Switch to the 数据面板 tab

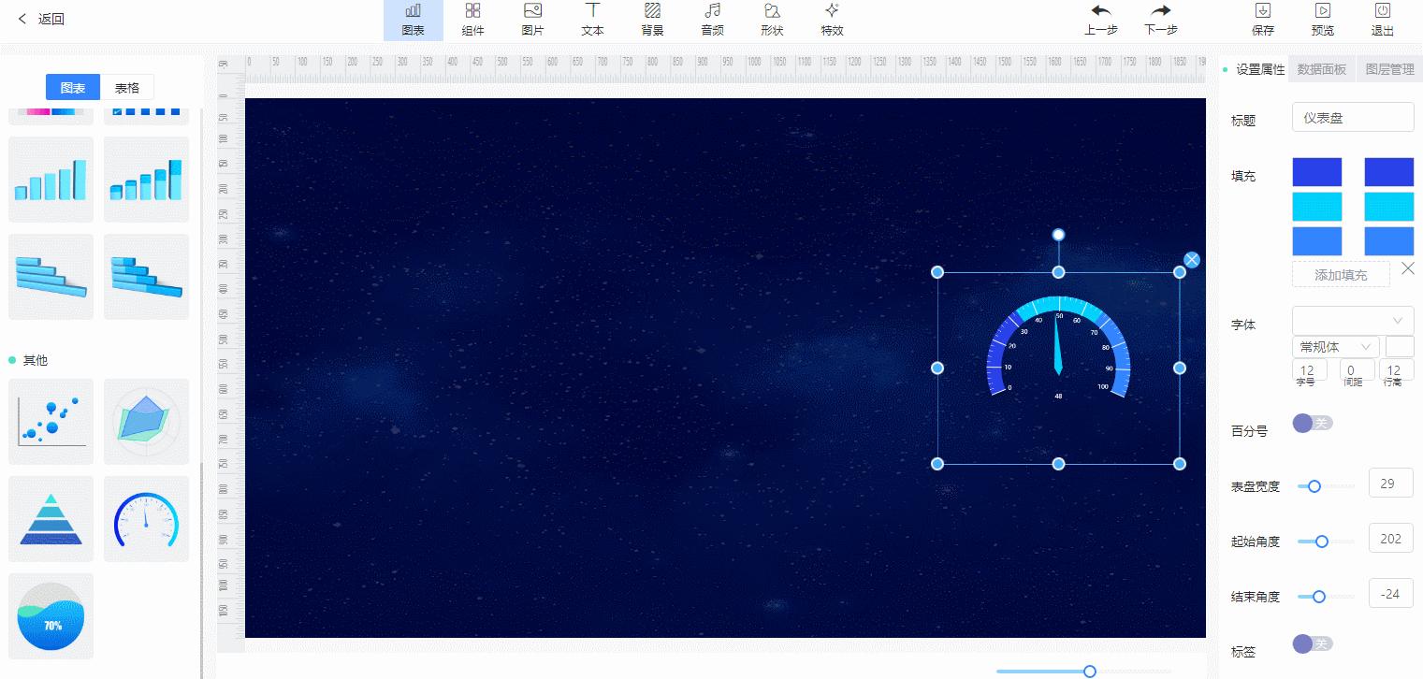coord(1322,69)
